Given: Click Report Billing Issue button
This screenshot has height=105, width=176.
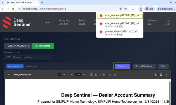Looking at the screenshot, I should [x=144, y=66].
